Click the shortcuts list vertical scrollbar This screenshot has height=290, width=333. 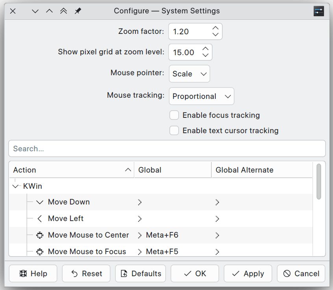tap(318, 181)
